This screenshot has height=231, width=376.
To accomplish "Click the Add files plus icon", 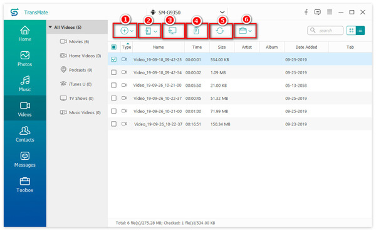I will click(124, 31).
